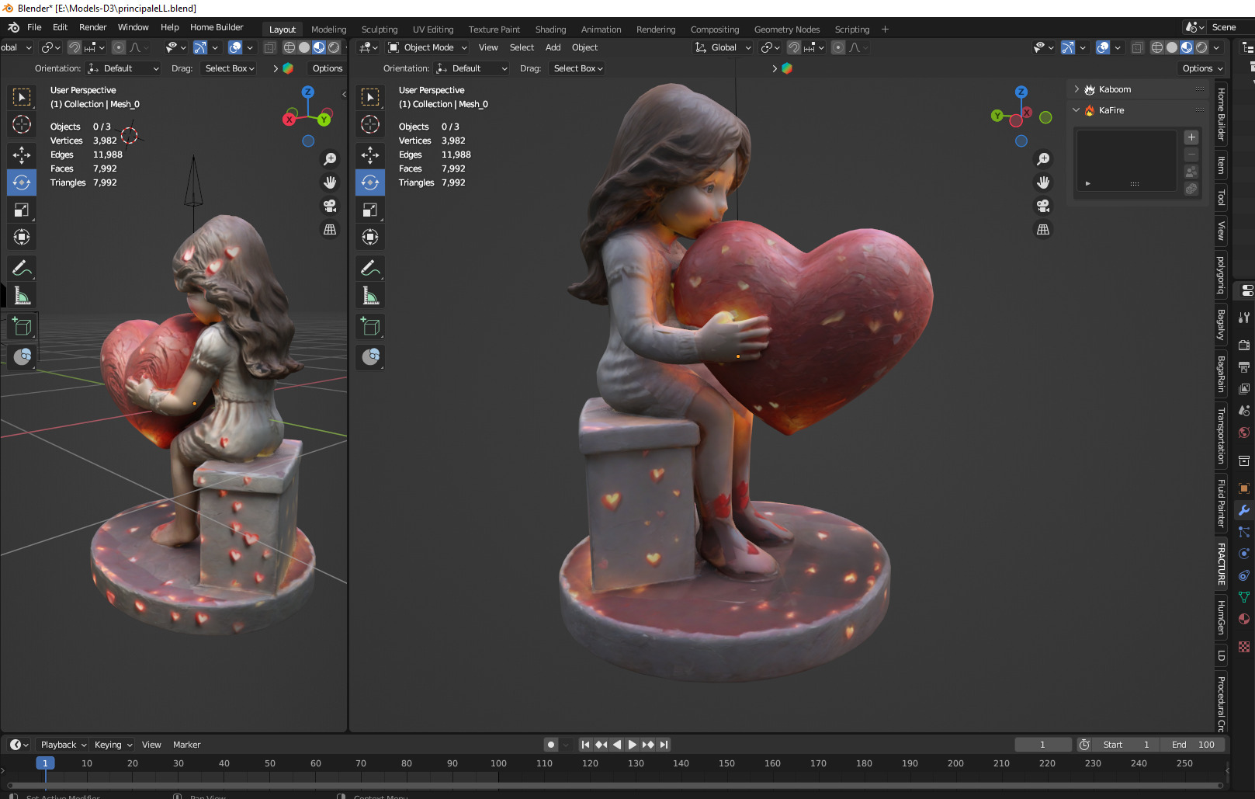The height and width of the screenshot is (799, 1255).
Task: Select the Annotate tool in left viewport
Action: pos(22,269)
